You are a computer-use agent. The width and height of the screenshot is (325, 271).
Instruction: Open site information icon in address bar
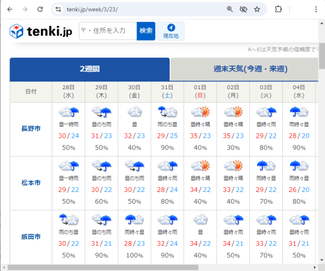tap(58, 9)
